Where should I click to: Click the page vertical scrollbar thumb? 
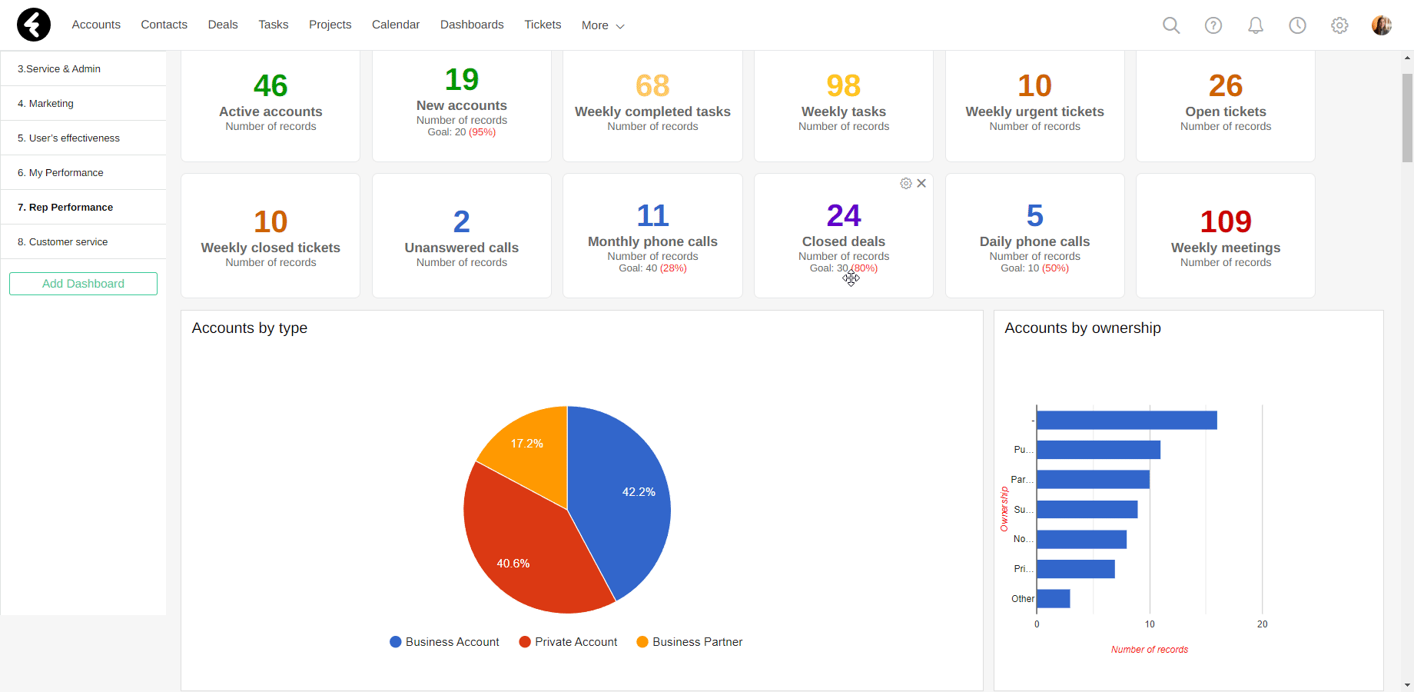point(1407,118)
